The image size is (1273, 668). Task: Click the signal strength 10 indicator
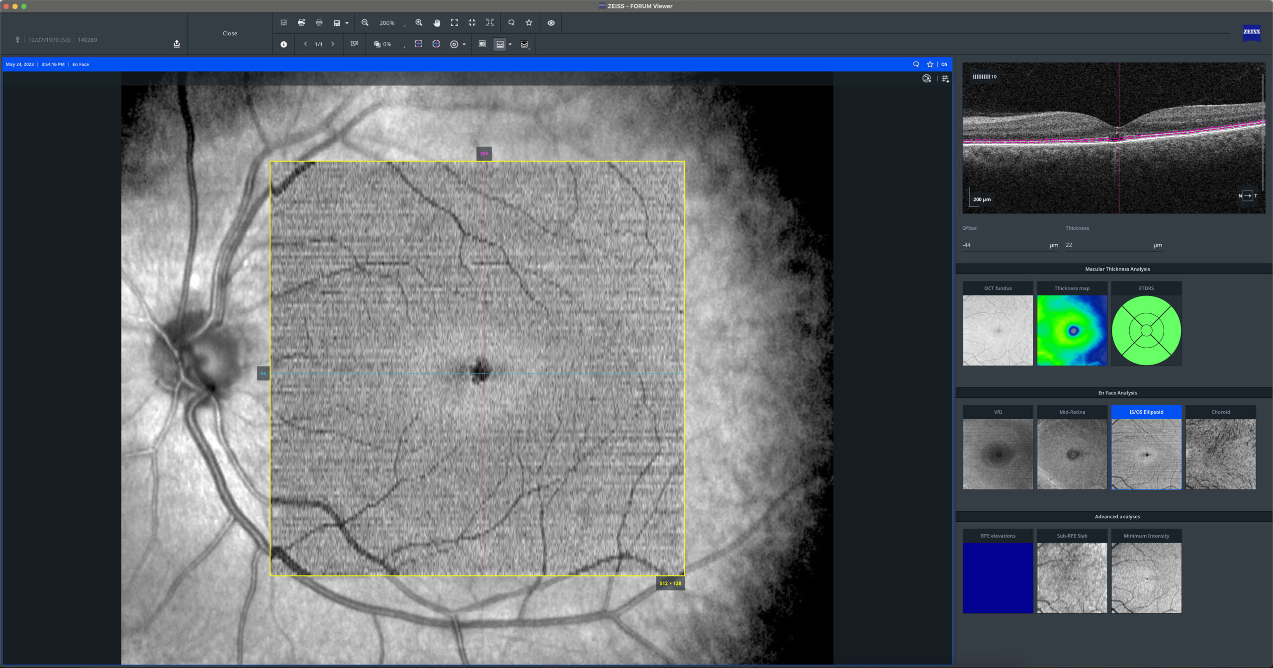click(984, 77)
